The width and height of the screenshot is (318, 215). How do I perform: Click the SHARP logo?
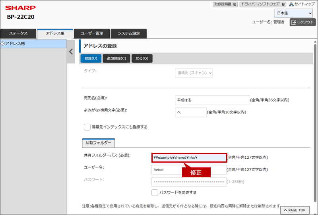[x=20, y=8]
